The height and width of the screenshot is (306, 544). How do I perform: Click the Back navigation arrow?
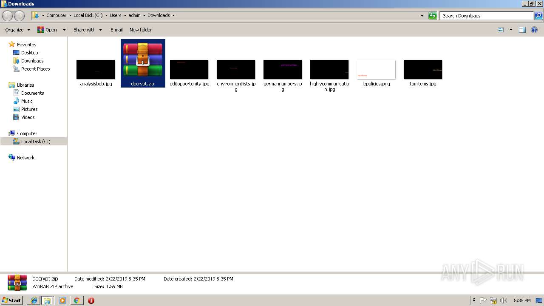(8, 16)
